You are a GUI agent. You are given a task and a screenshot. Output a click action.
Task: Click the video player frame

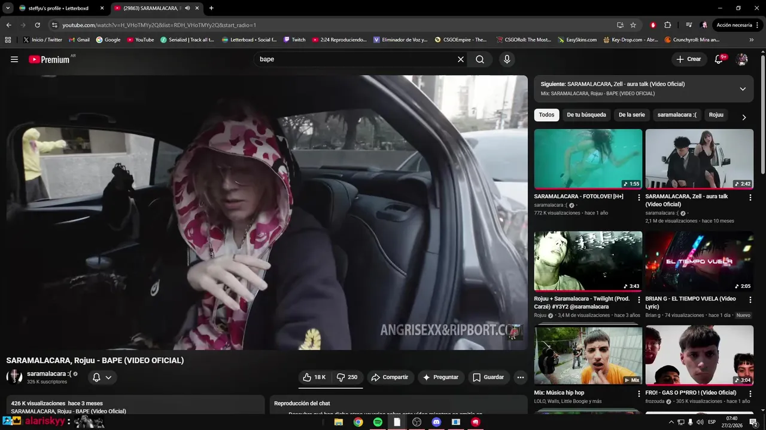267,212
